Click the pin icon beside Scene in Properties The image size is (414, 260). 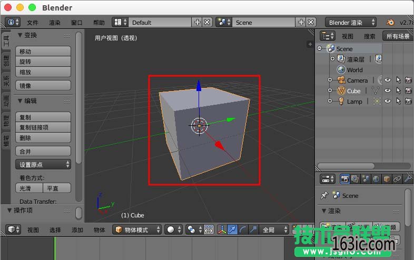tap(324, 196)
